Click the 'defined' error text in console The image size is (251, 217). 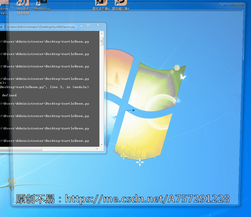click(x=9, y=95)
